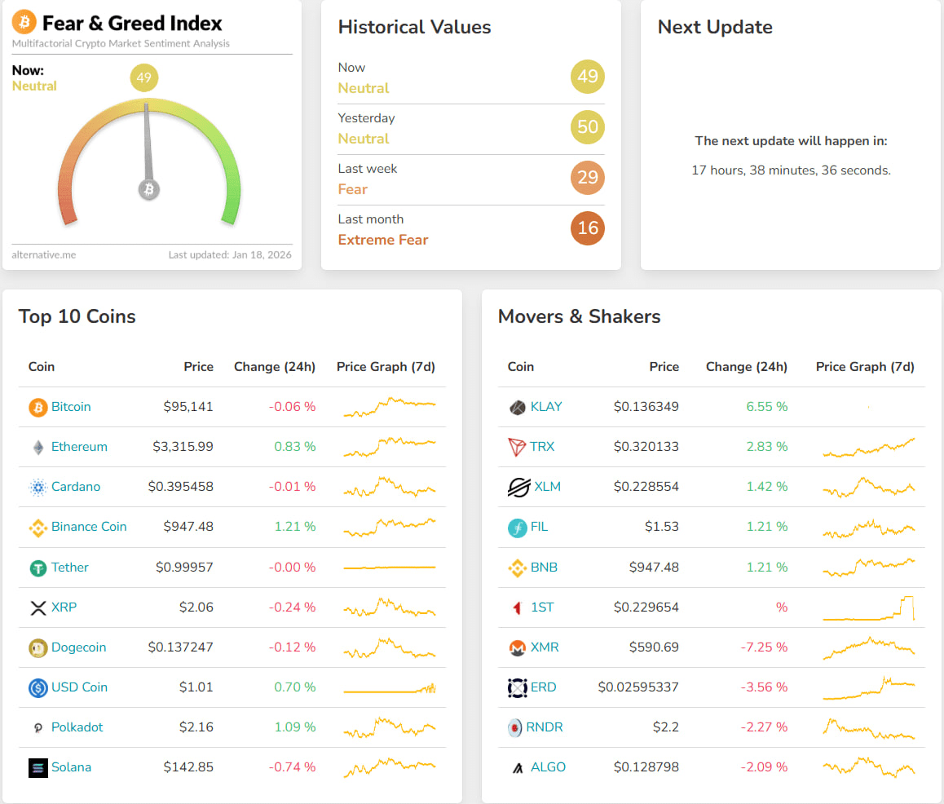Viewport: 944px width, 804px height.
Task: Click the 49 value bubble above the gauge
Action: click(x=144, y=77)
